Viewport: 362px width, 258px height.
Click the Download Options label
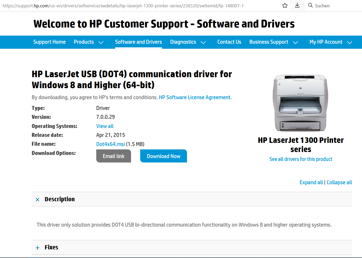point(54,153)
